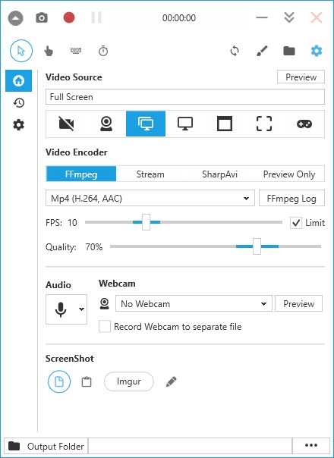The width and height of the screenshot is (334, 458).
Task: Click the Quality slider handle
Action: (x=257, y=246)
